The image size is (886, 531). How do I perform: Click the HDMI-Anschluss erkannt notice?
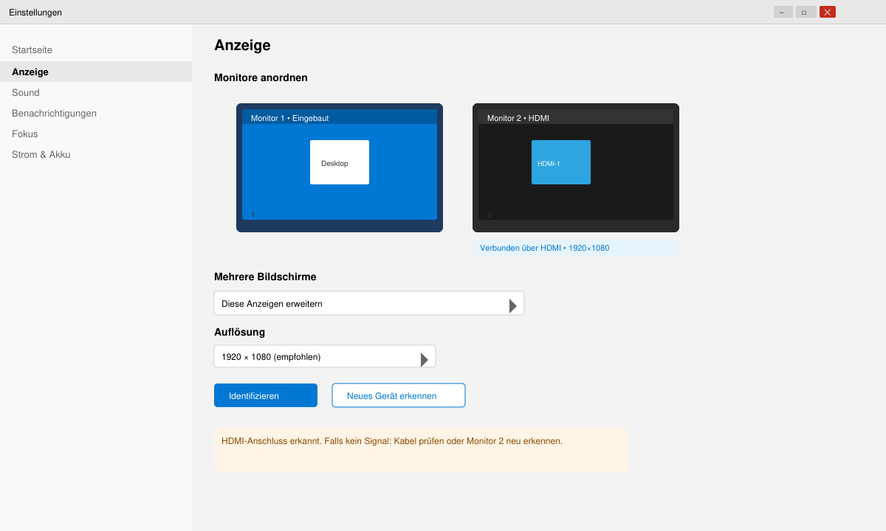tap(421, 450)
